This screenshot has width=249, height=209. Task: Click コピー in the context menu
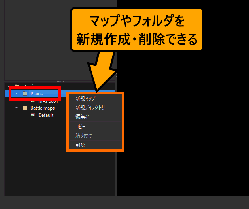point(81,127)
